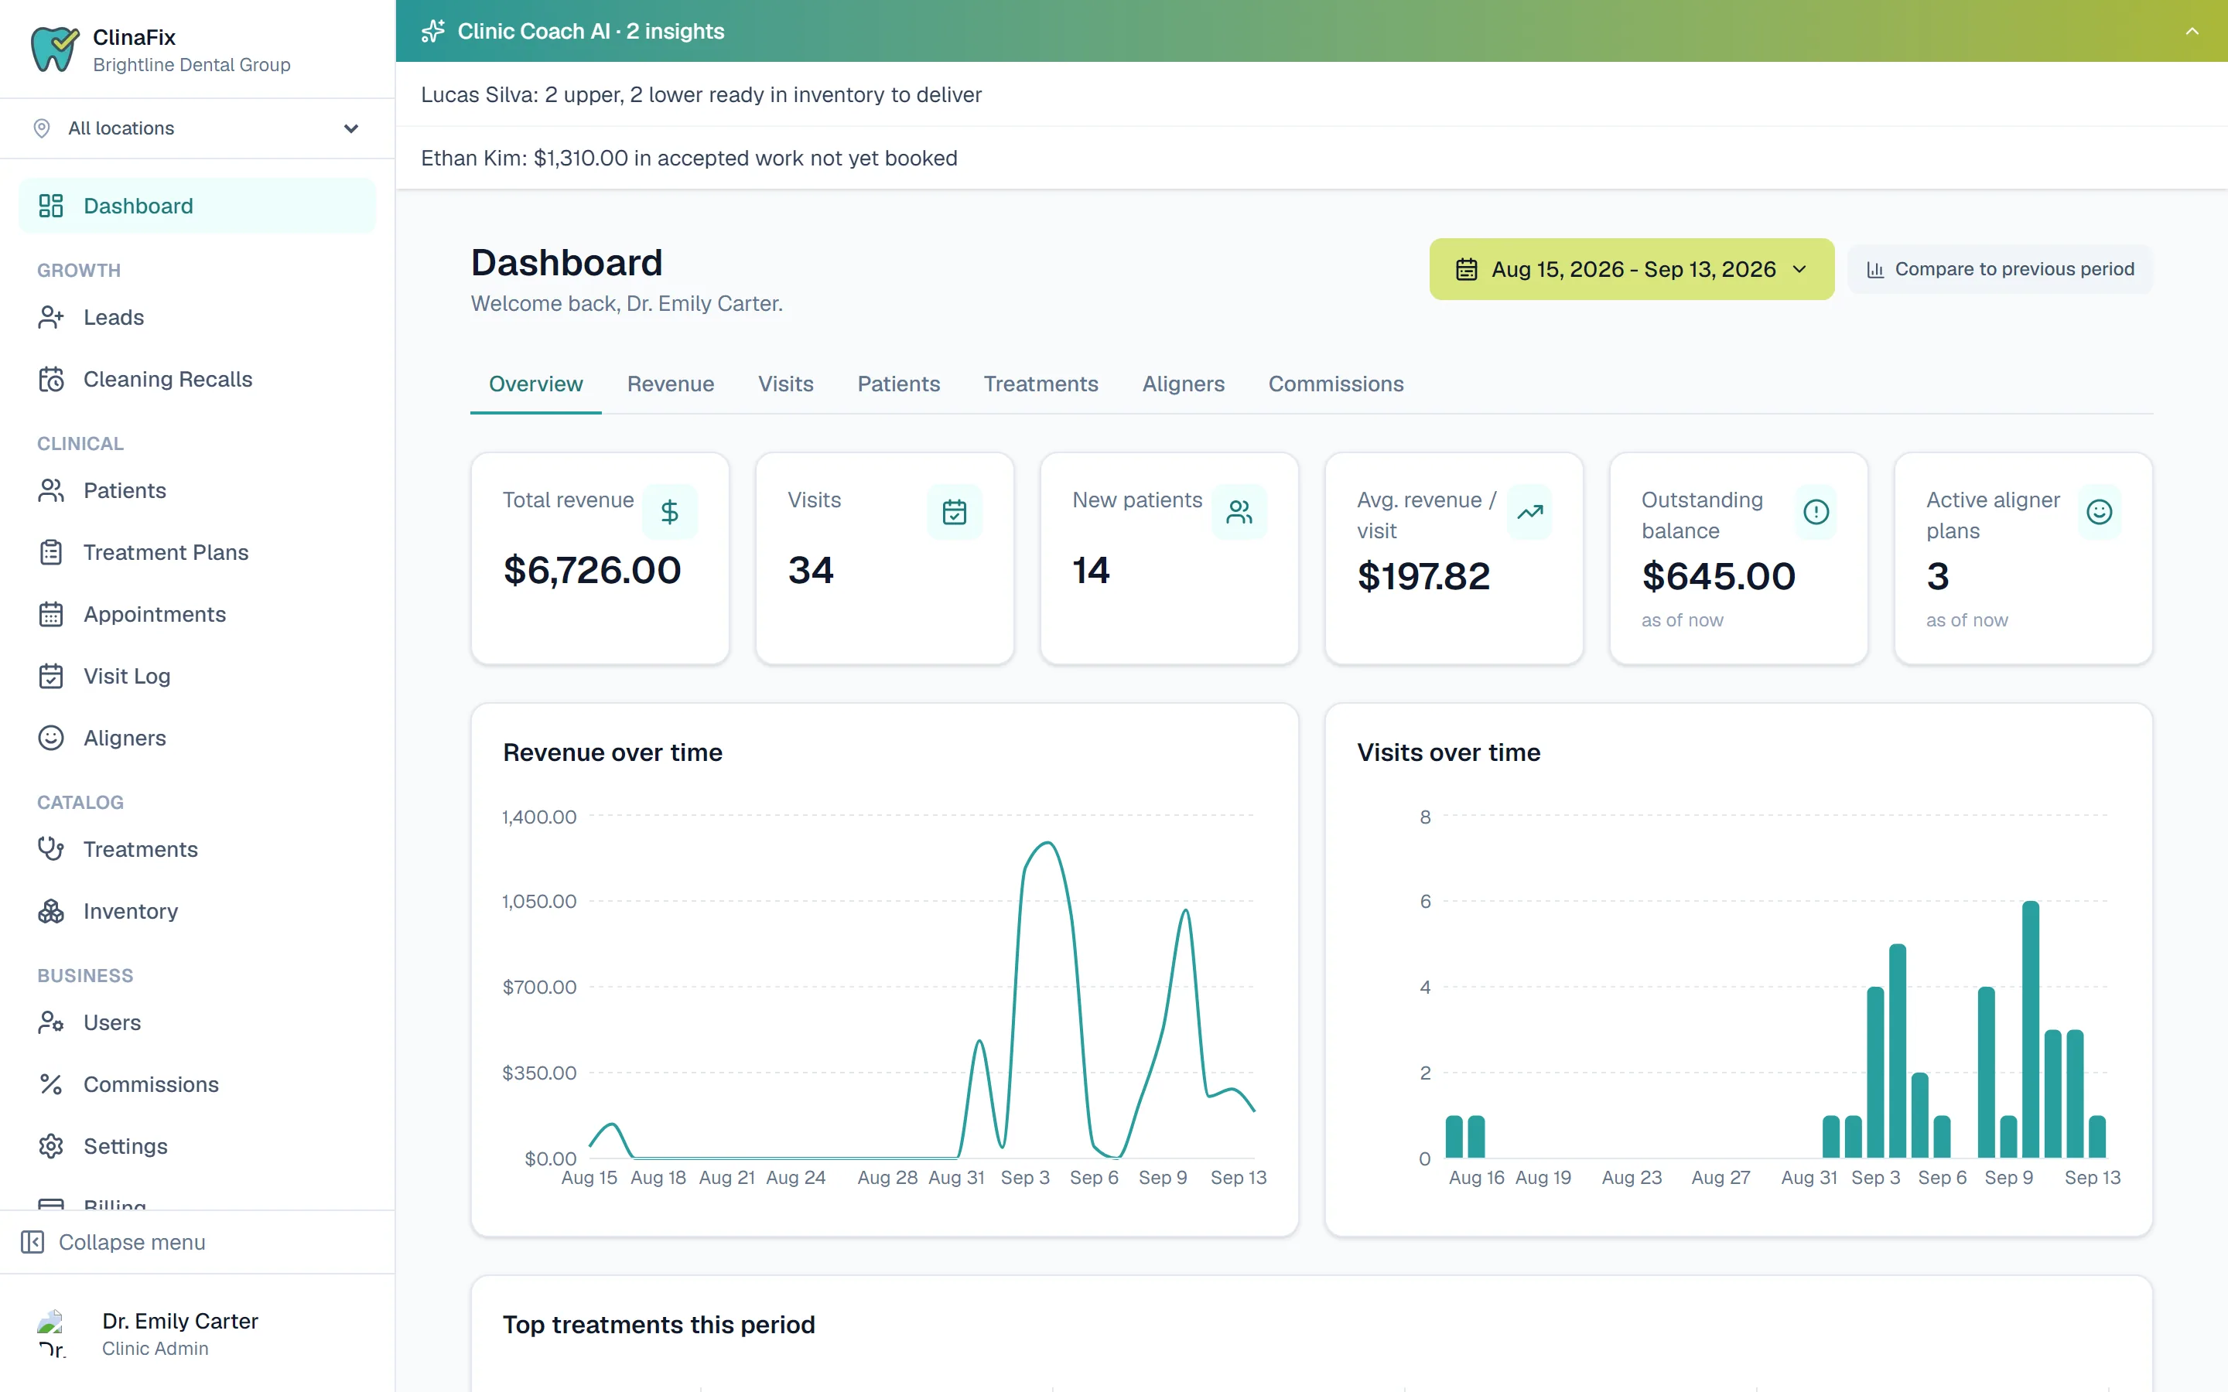The image size is (2228, 1392).
Task: Switch to the Commissions tab
Action: [1336, 384]
